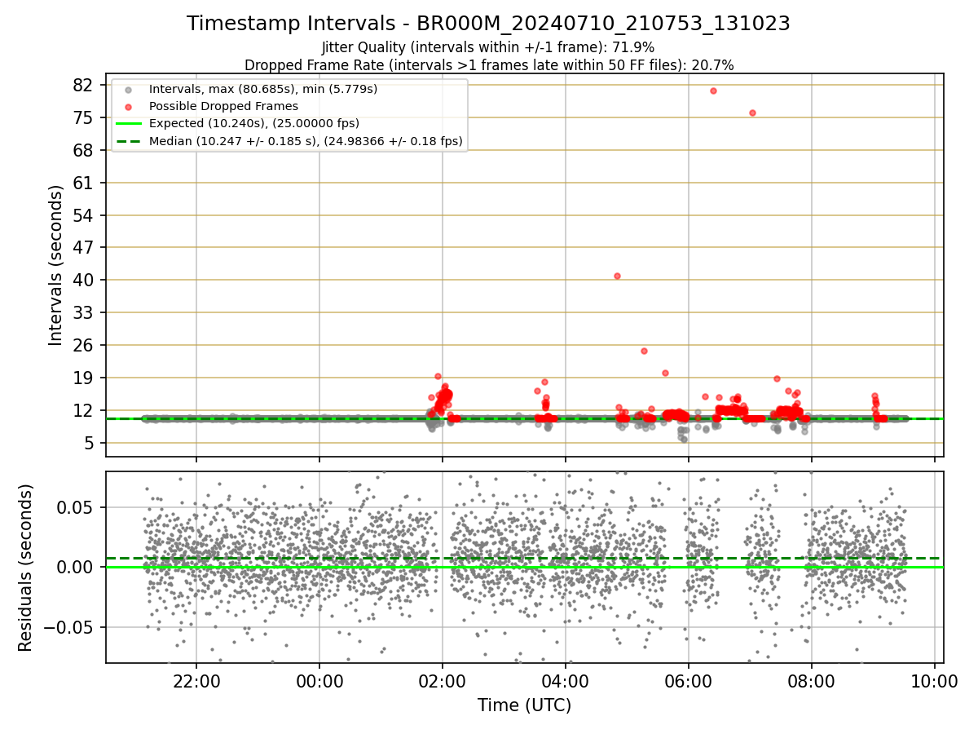Click the y-axis tick label '54'
Screen dimensions: 978x734
84,215
